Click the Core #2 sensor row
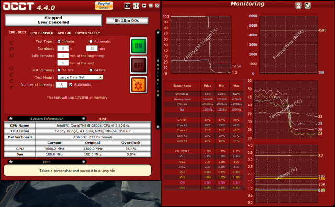Viewport: 335px width, 207px height. click(204, 136)
